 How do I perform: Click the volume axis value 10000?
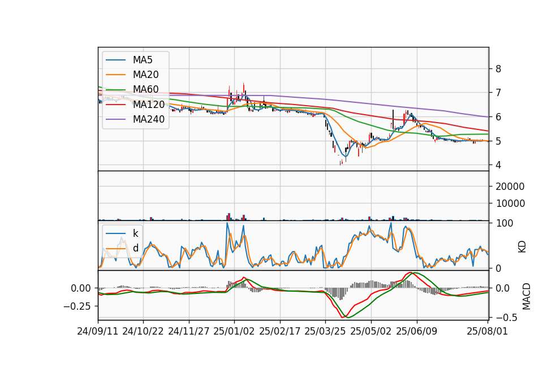point(510,203)
